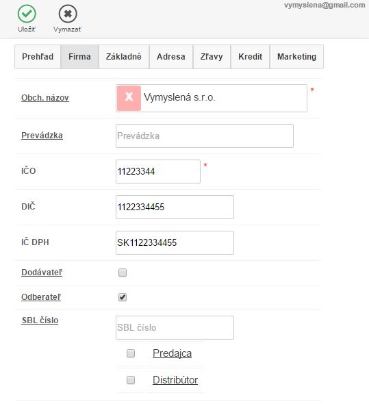
Task: Click the IČ DPH field
Action: [x=175, y=242]
